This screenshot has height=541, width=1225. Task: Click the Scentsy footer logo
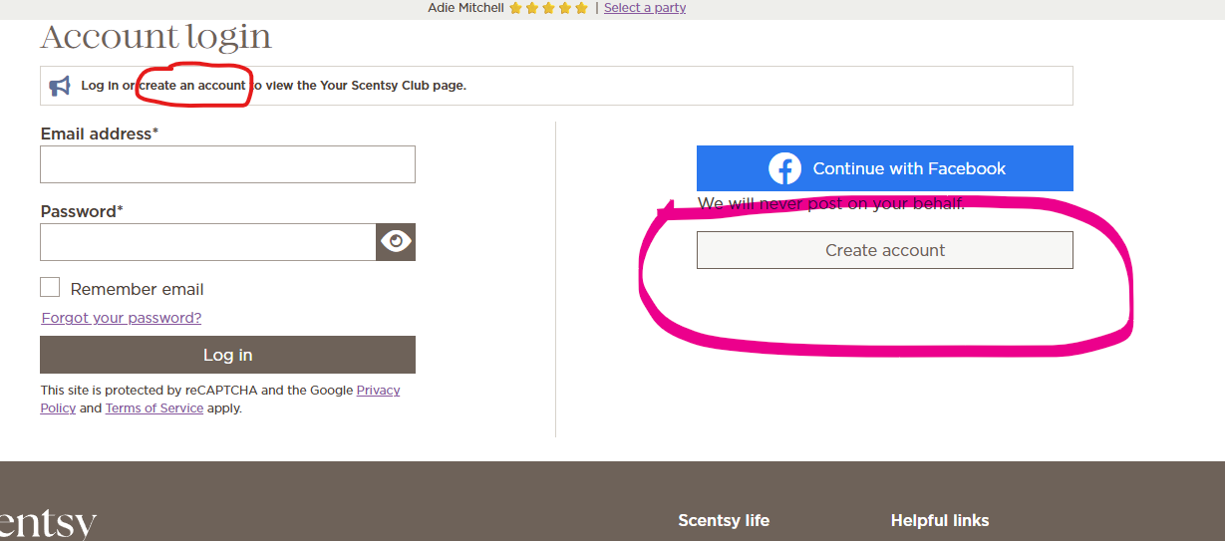click(48, 525)
